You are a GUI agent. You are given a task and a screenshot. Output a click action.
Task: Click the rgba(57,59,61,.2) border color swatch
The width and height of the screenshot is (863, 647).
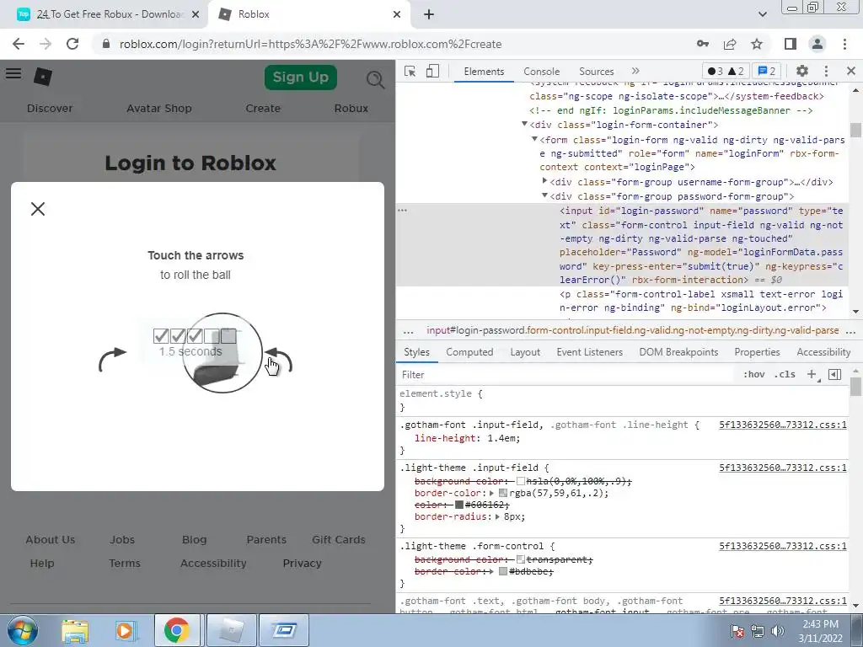502,494
